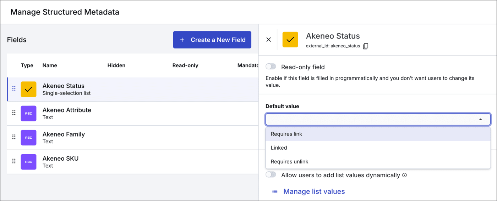Image resolution: width=497 pixels, height=201 pixels.
Task: Select Linked option
Action: (378, 148)
